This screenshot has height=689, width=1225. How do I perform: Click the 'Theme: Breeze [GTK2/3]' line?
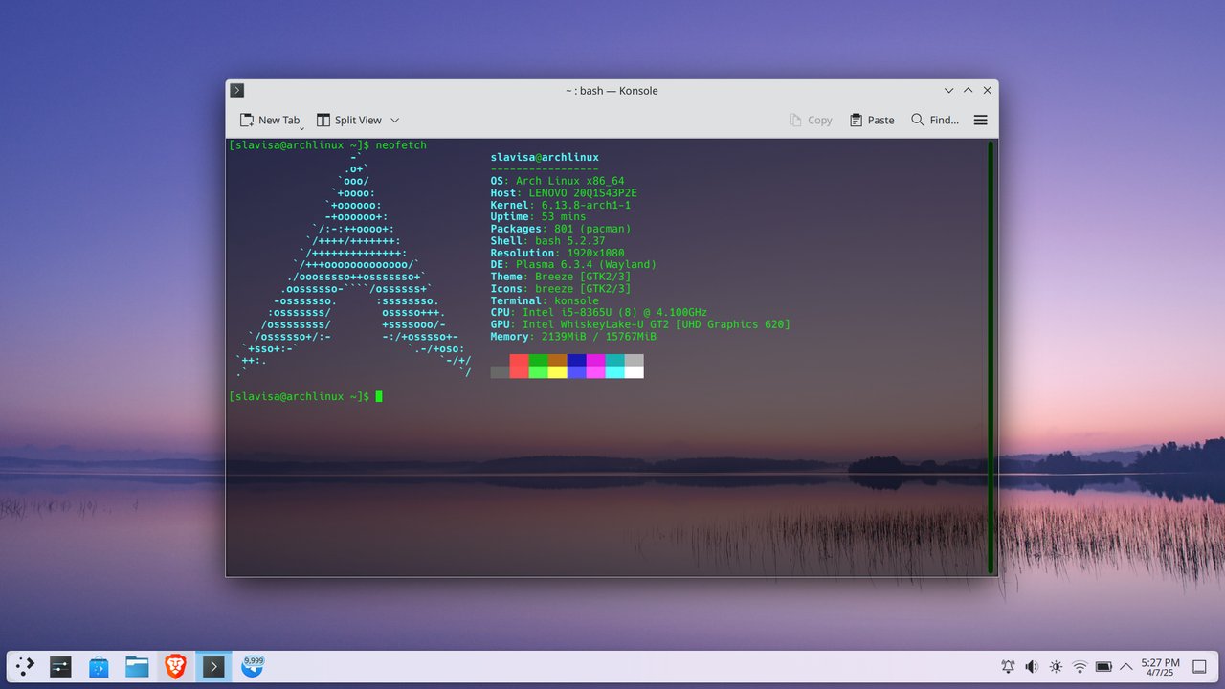[561, 277]
